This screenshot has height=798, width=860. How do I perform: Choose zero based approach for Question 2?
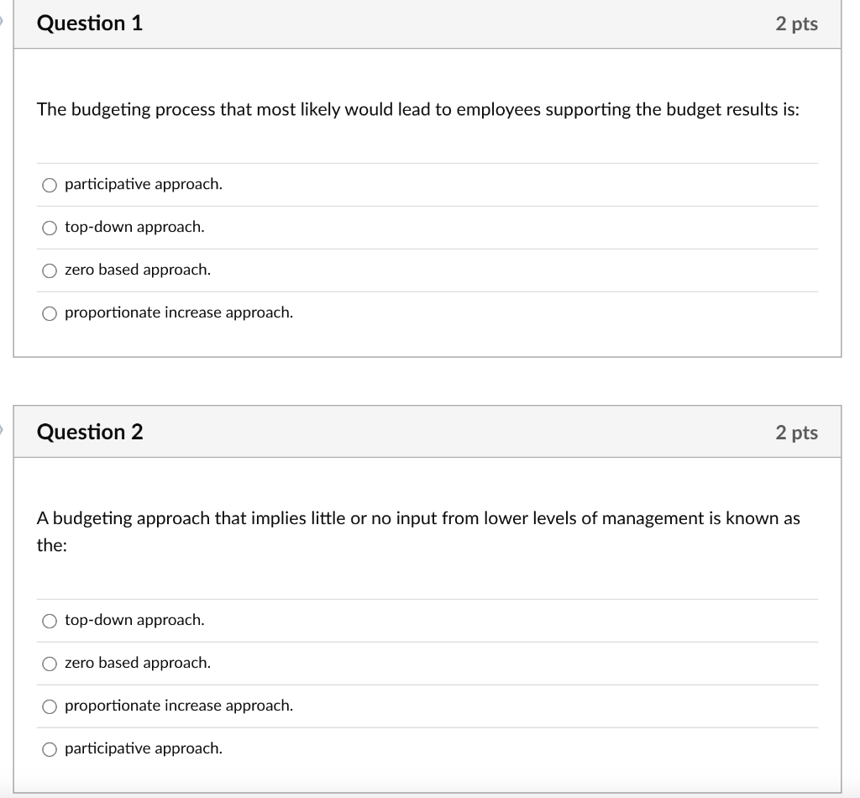point(49,663)
